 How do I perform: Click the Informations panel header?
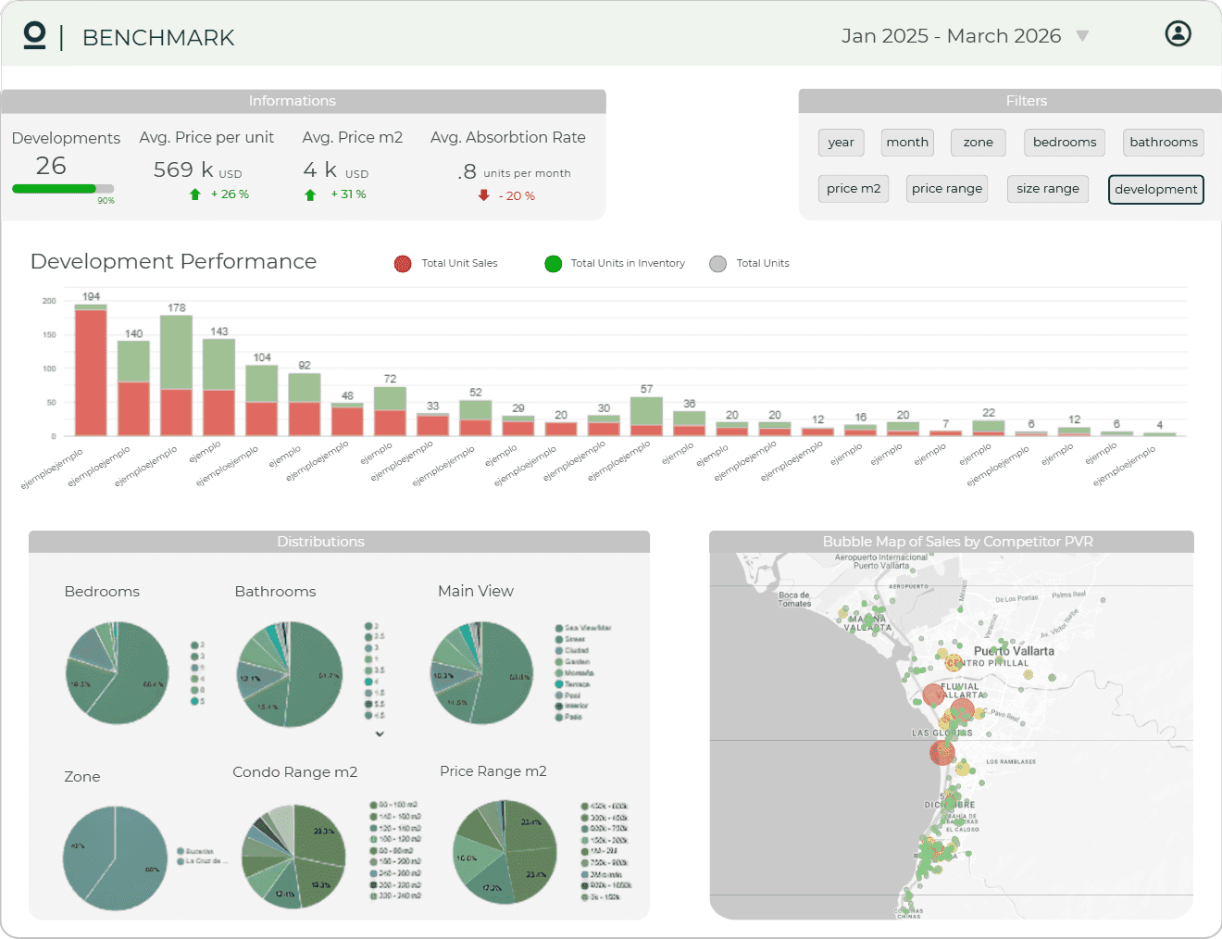tap(304, 101)
